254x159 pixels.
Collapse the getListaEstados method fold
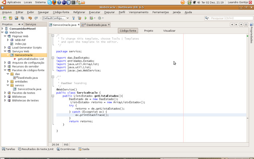point(53,96)
